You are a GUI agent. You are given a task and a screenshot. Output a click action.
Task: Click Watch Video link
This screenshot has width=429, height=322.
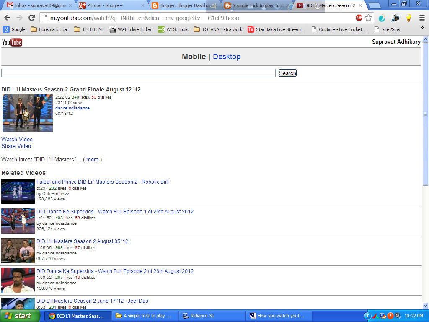pos(17,139)
